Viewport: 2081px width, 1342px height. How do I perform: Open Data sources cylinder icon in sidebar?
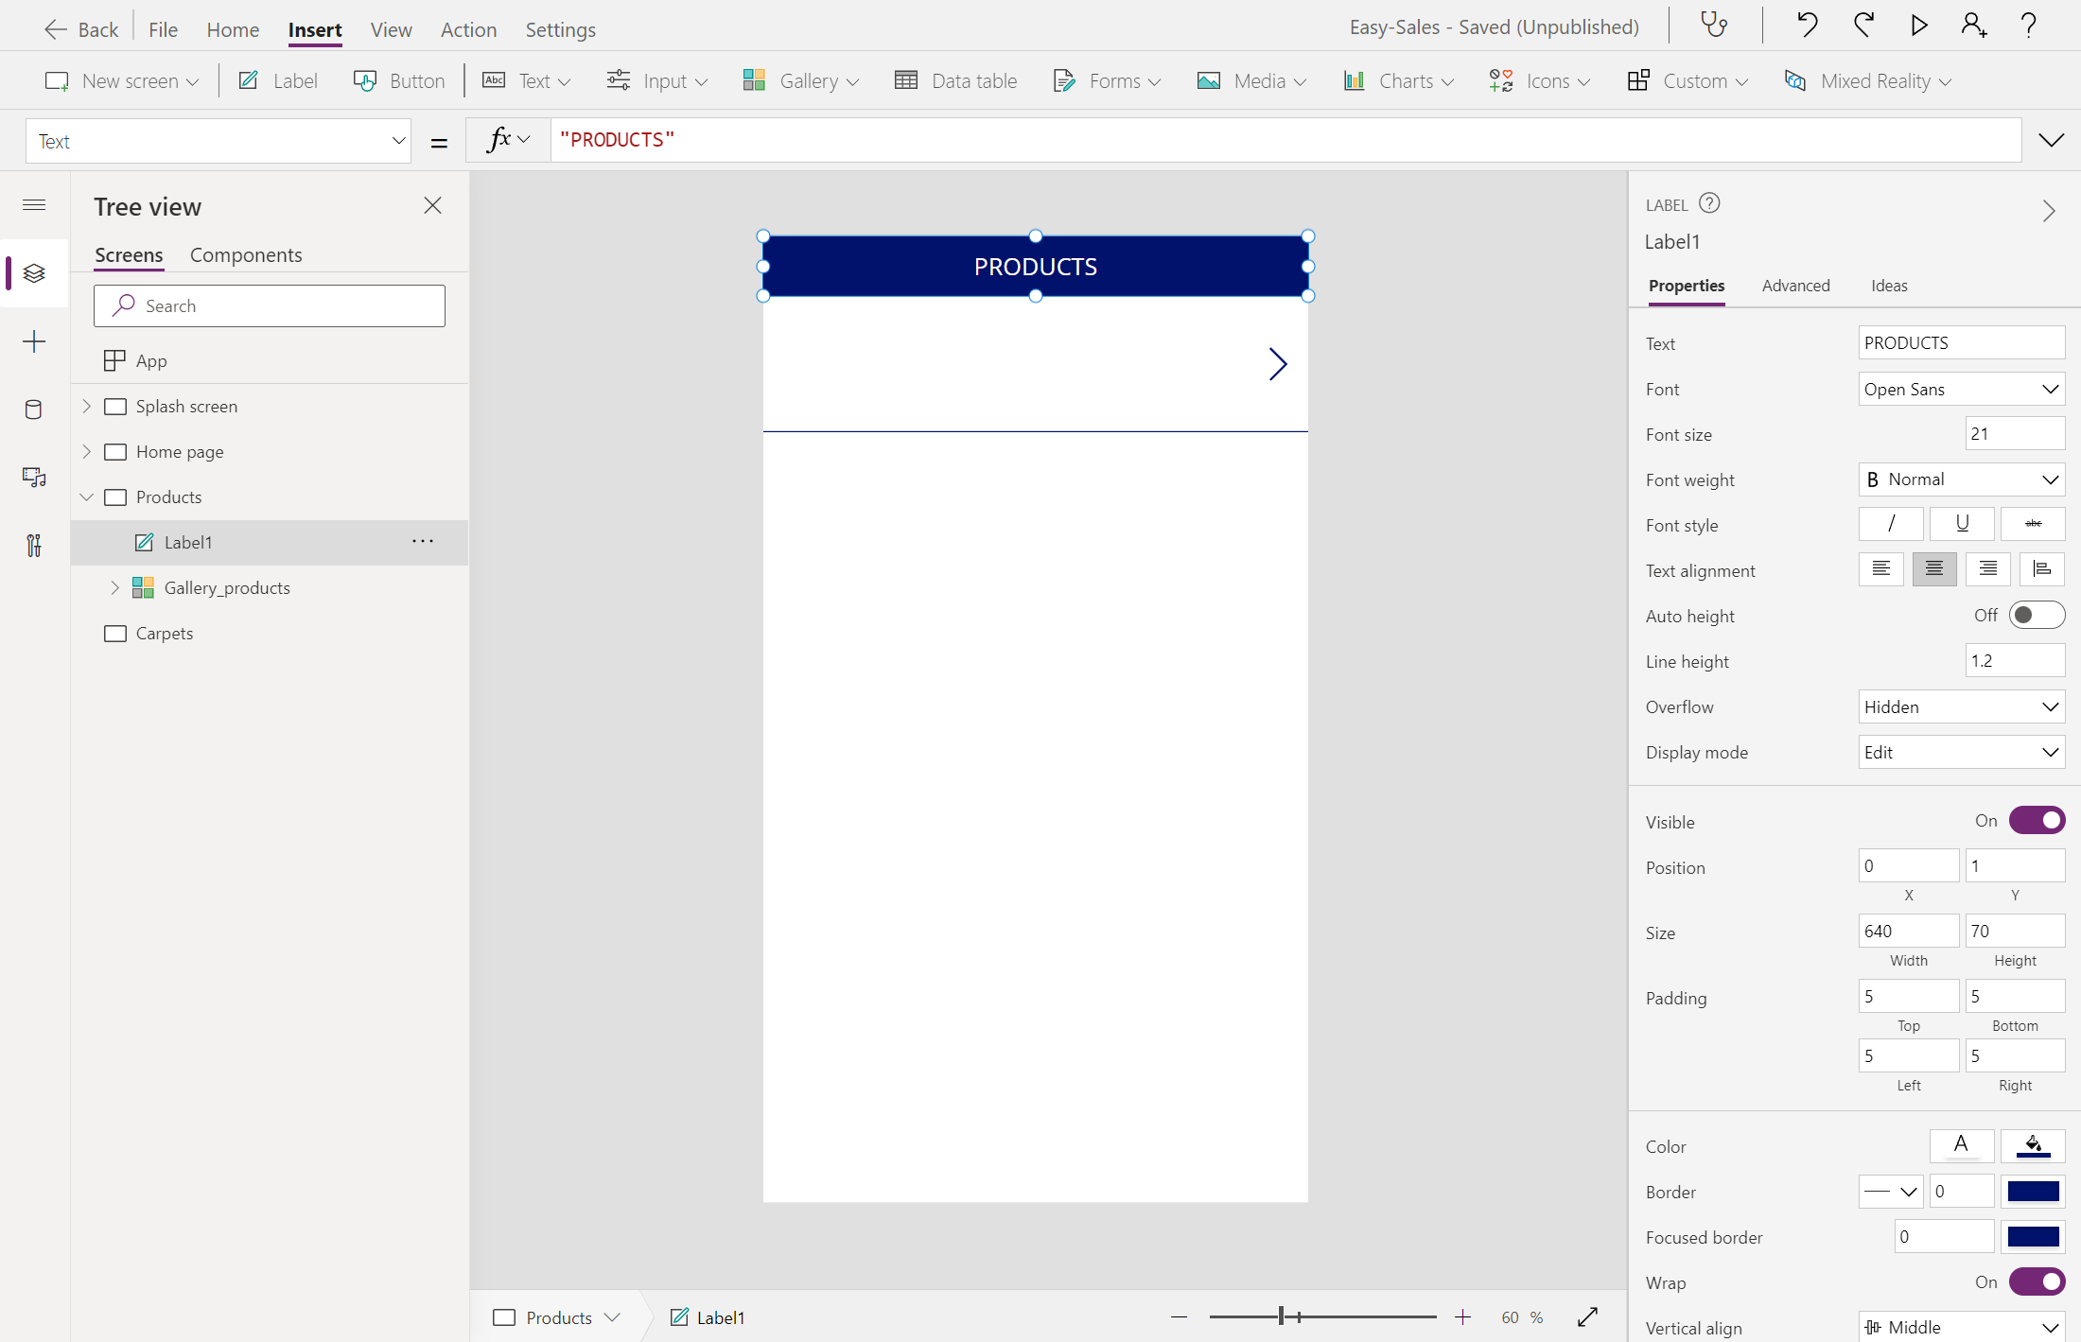(x=34, y=410)
